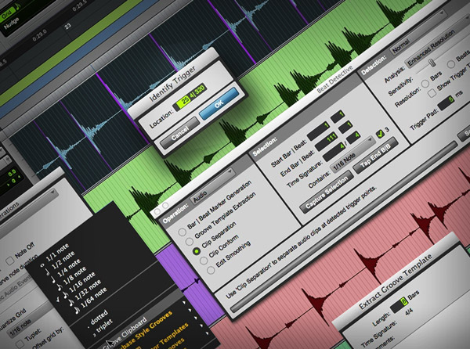Click the Capture Selection button
470x349 pixels.
(327, 191)
